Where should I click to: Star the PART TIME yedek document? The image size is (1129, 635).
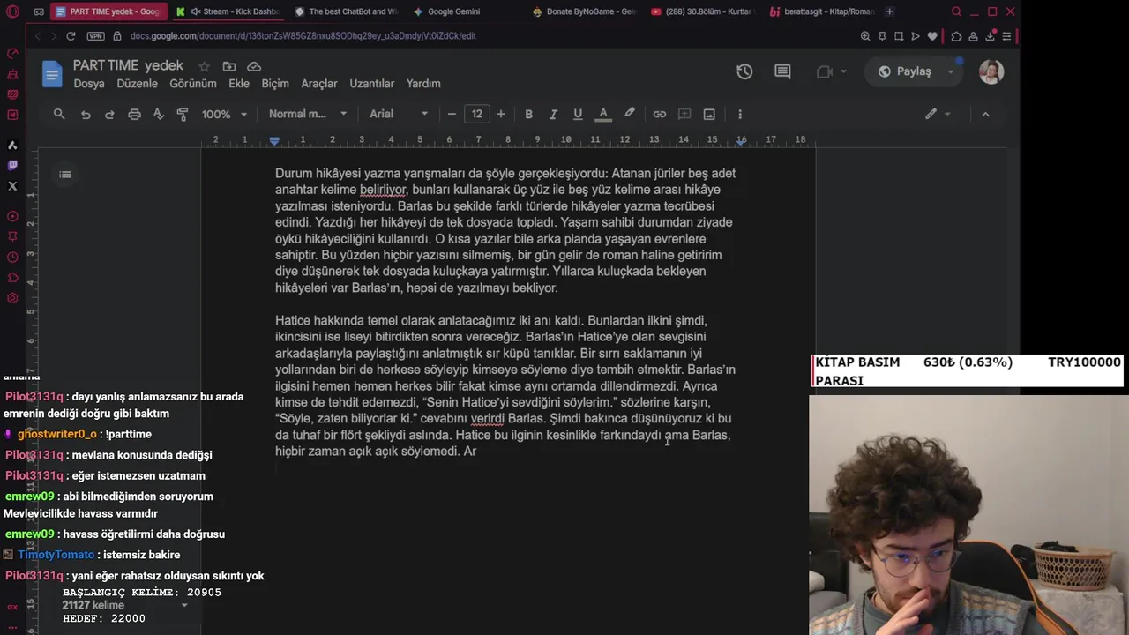[205, 66]
